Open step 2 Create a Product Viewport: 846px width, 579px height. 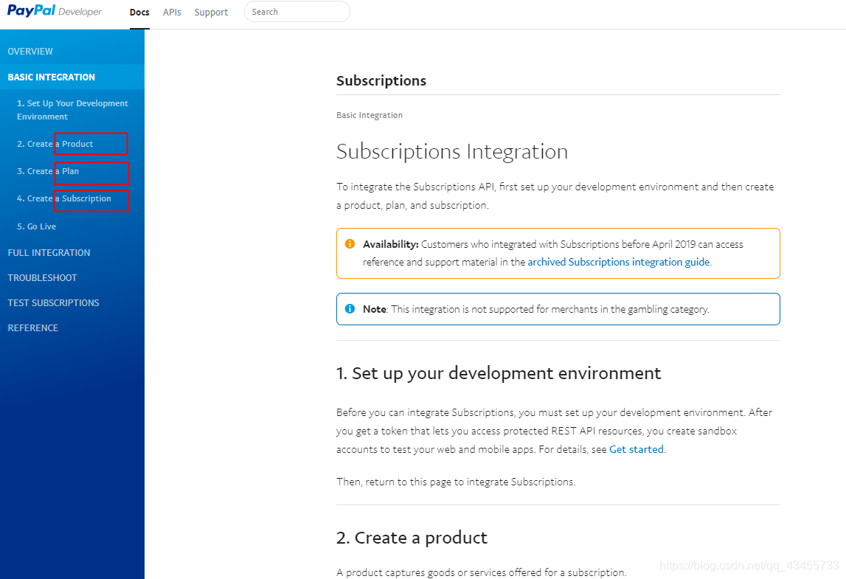point(55,144)
